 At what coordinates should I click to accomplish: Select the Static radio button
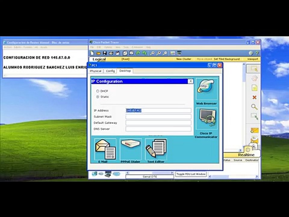(98, 97)
